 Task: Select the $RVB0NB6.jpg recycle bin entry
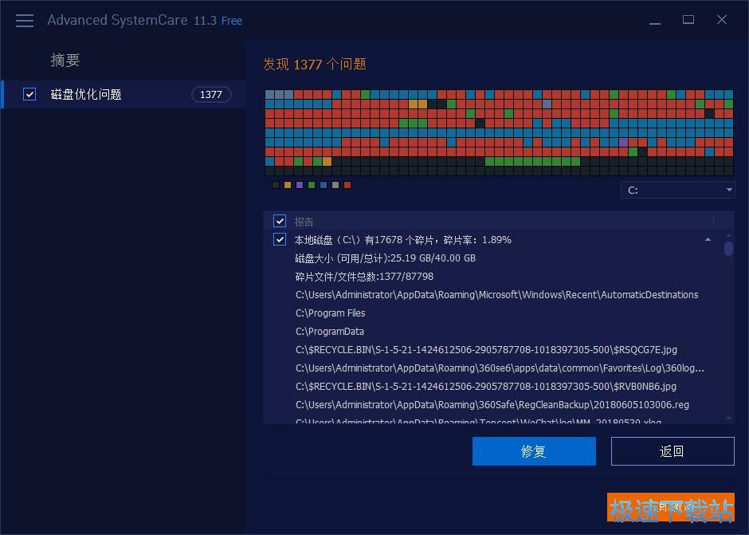(x=486, y=387)
